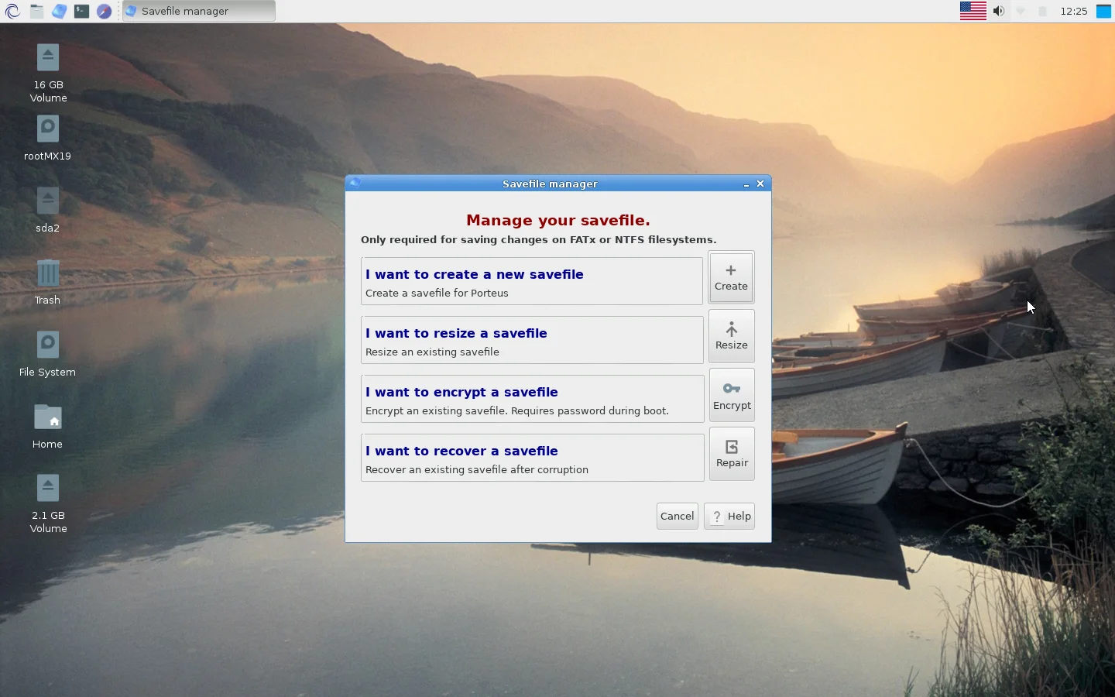Select the 16 GB Volume desktop icon

tap(48, 73)
